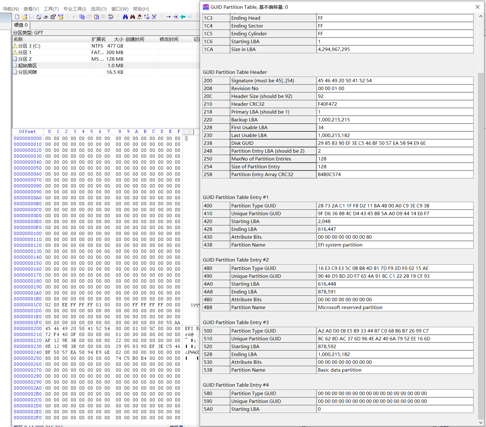Click the blue binoculars Find Text icon
Screen dimensions: 486x427
pyautogui.click(x=125, y=17)
